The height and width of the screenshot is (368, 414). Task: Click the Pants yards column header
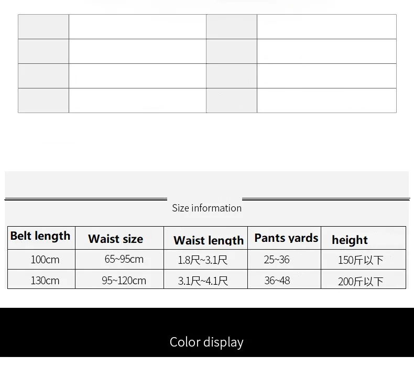(285, 238)
